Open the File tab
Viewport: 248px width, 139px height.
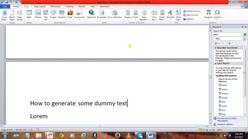pyautogui.click(x=5, y=7)
